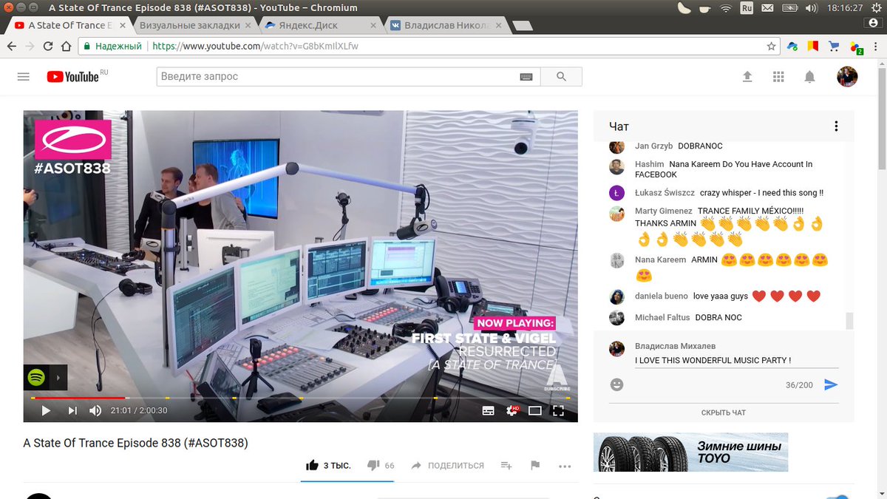Open more actions under the video
This screenshot has height=499, width=887.
(x=565, y=466)
